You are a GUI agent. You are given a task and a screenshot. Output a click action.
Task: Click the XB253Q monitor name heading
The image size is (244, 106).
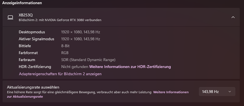pyautogui.click(x=26, y=15)
